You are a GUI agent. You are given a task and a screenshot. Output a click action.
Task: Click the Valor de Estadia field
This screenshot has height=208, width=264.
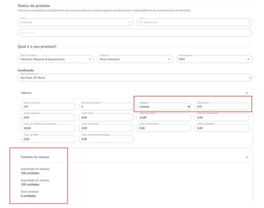point(106,128)
